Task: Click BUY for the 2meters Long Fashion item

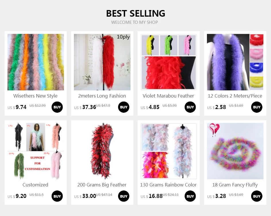Action: pyautogui.click(x=124, y=107)
